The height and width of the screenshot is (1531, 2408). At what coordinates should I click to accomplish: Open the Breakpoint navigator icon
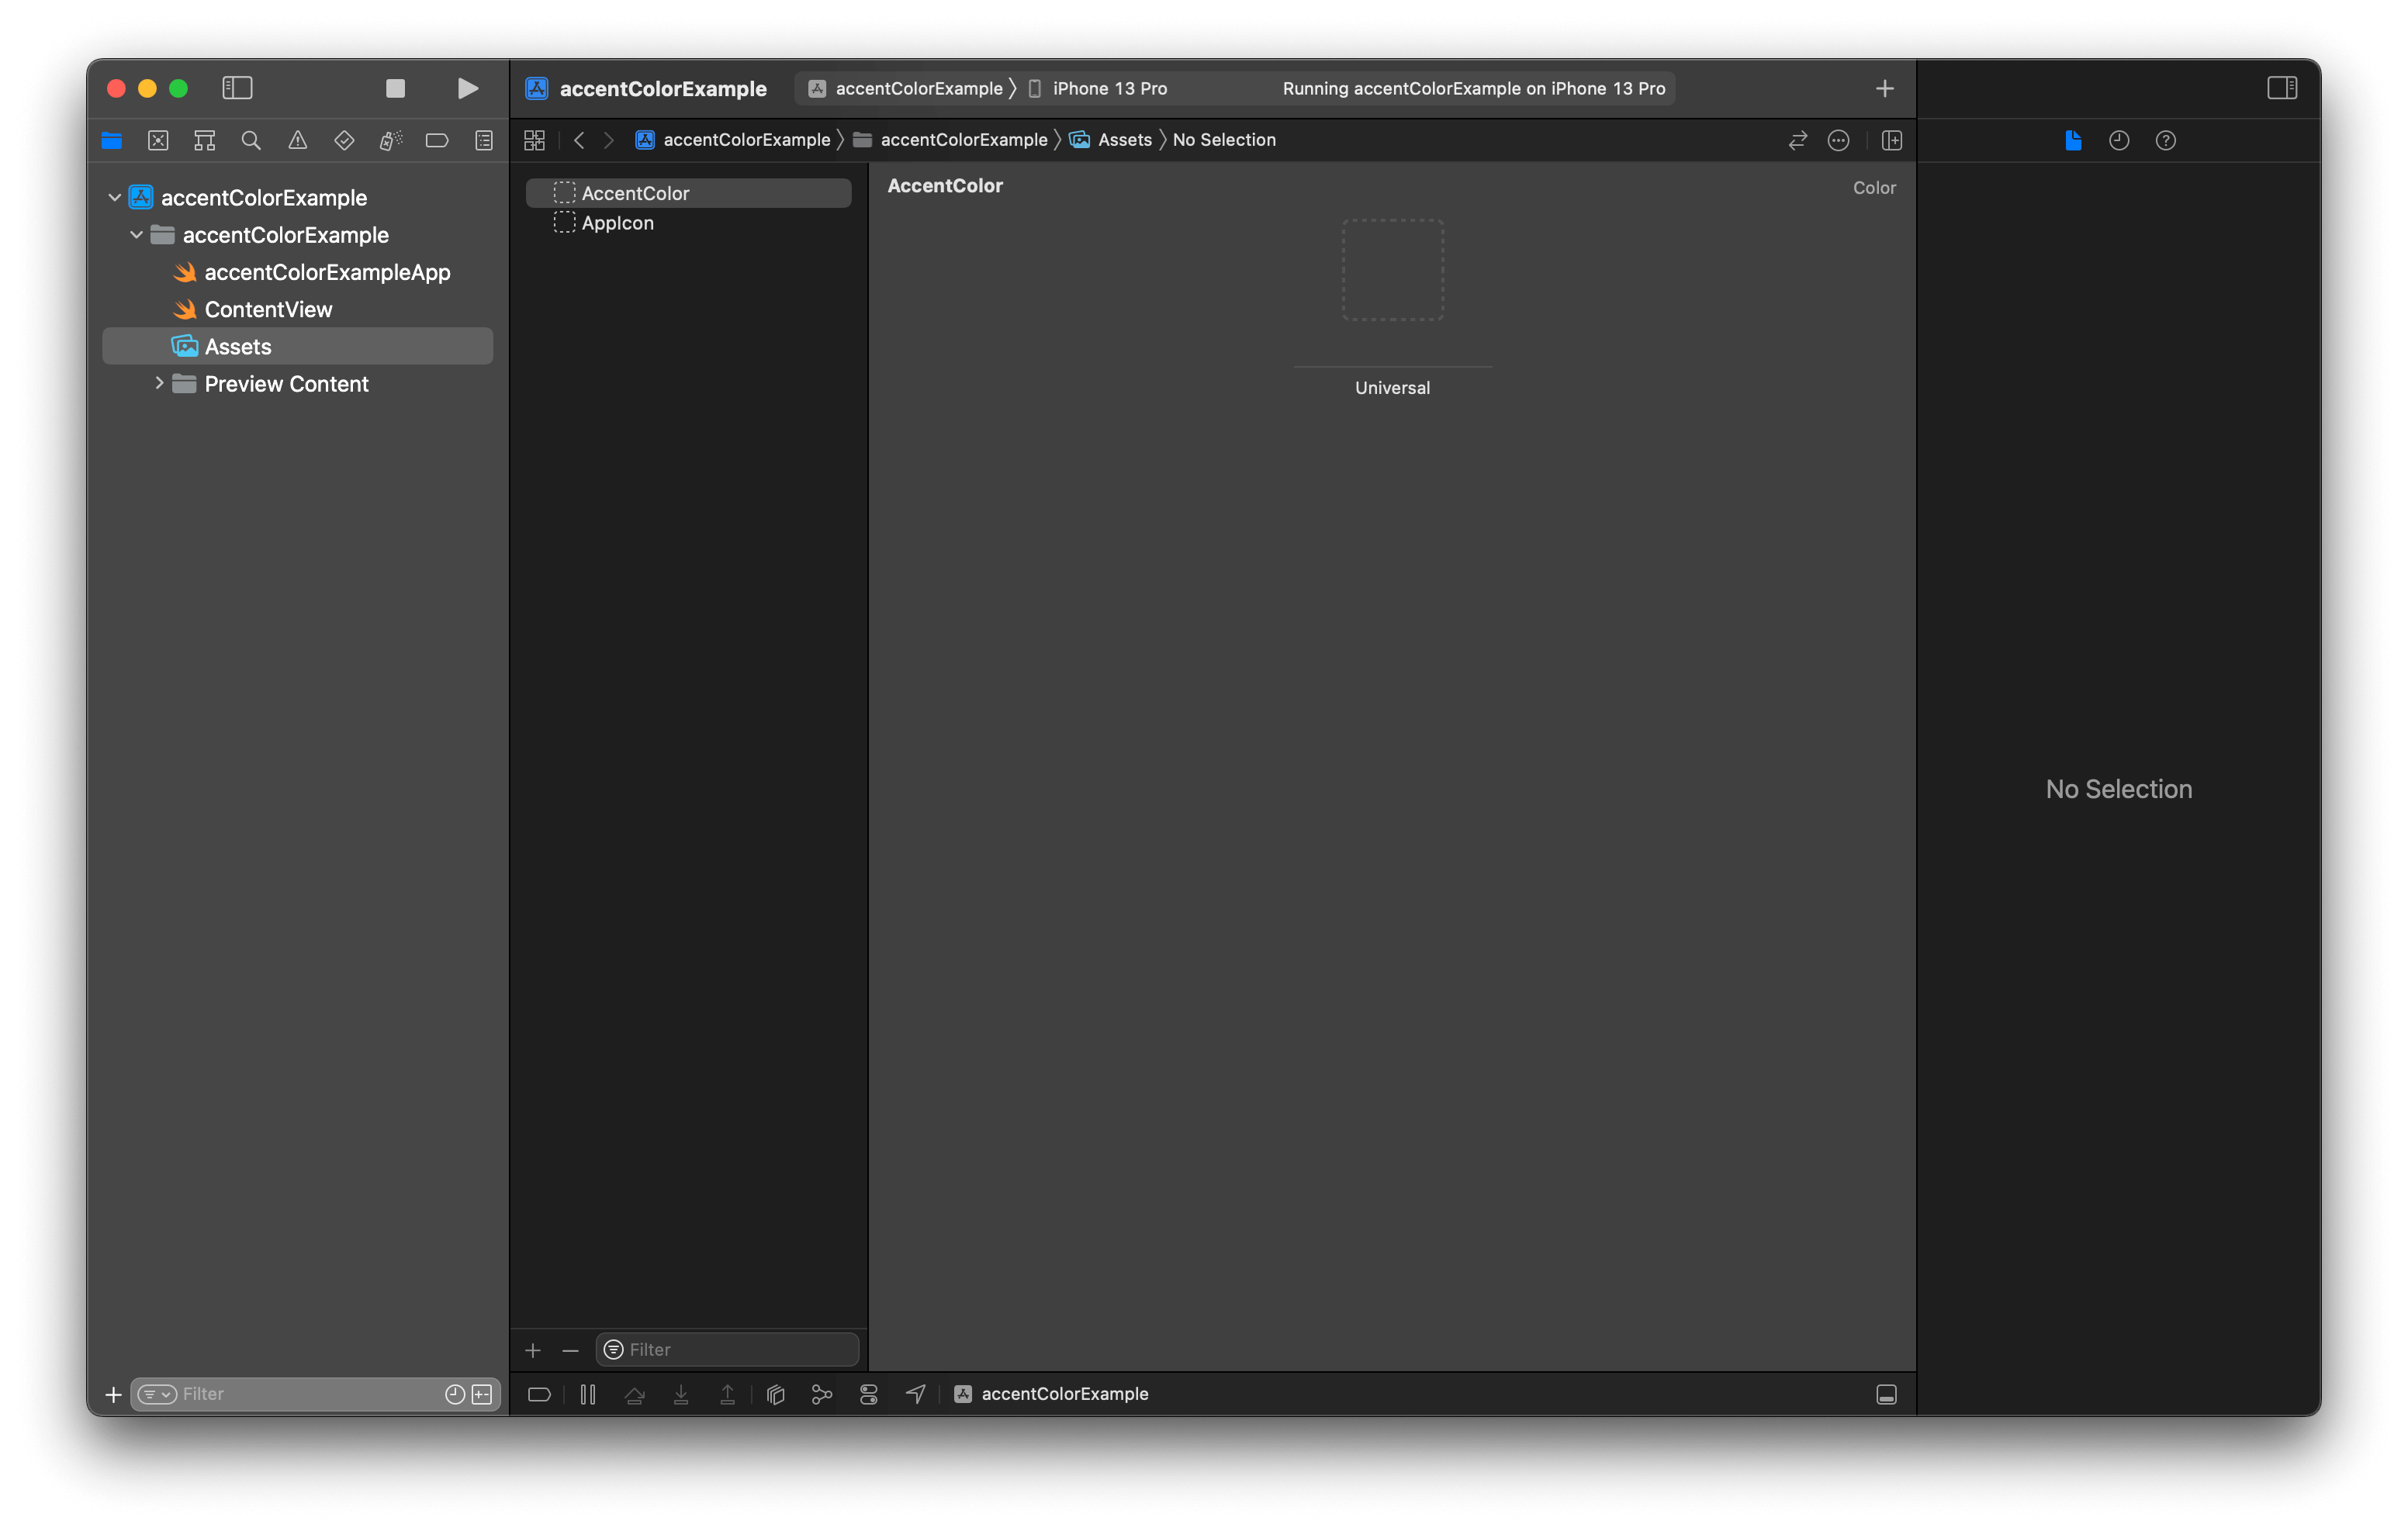pos(437,141)
